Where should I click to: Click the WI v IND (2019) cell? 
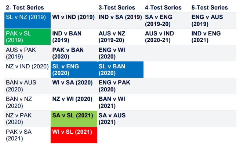tap(73, 17)
